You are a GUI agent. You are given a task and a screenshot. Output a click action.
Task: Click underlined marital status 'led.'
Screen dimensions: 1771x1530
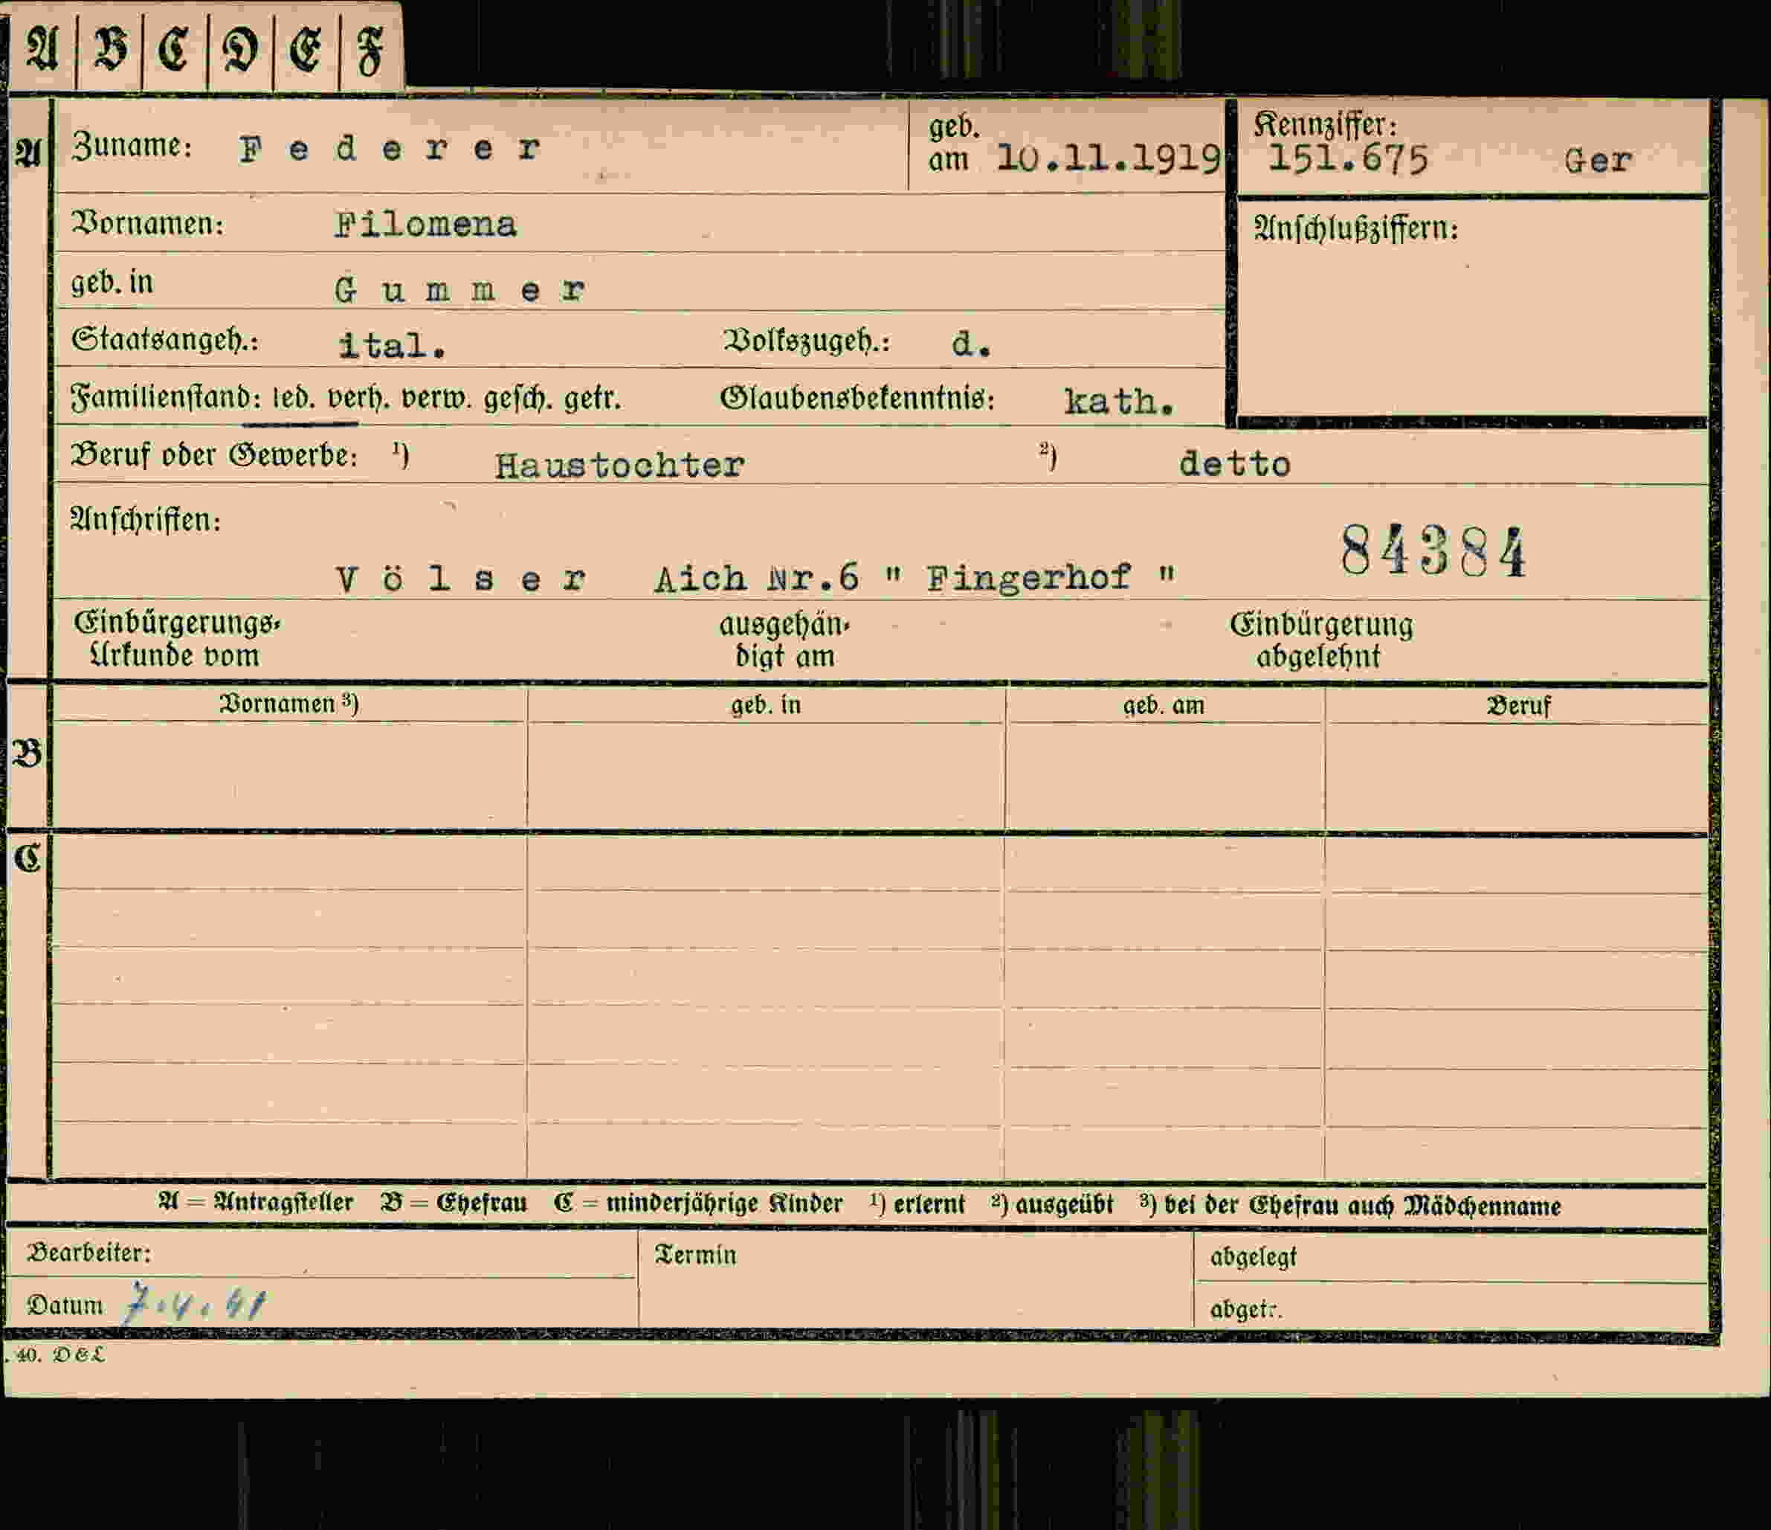click(293, 399)
